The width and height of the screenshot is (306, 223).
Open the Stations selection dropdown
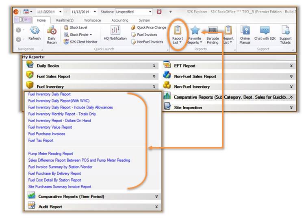click(x=150, y=12)
